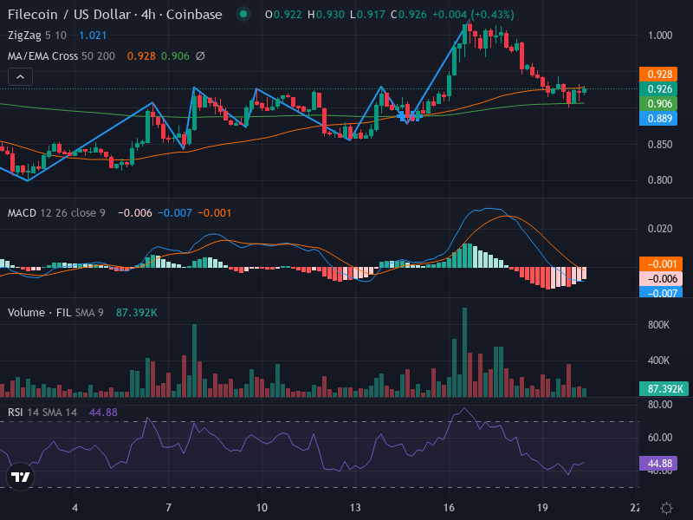Click the ZigZag value 1.021

tap(93, 36)
